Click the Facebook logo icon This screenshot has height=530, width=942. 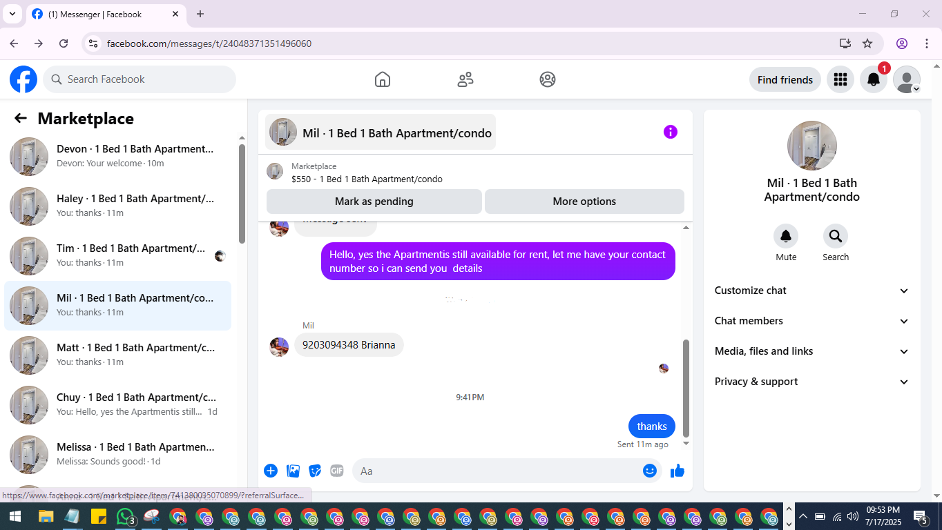[x=23, y=79]
